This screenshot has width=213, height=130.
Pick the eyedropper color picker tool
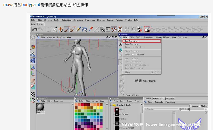[91, 29]
